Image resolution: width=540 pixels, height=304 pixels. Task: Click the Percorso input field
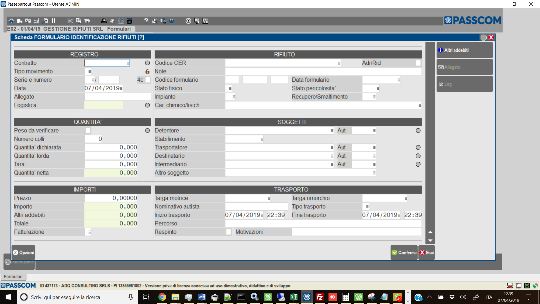click(x=323, y=223)
